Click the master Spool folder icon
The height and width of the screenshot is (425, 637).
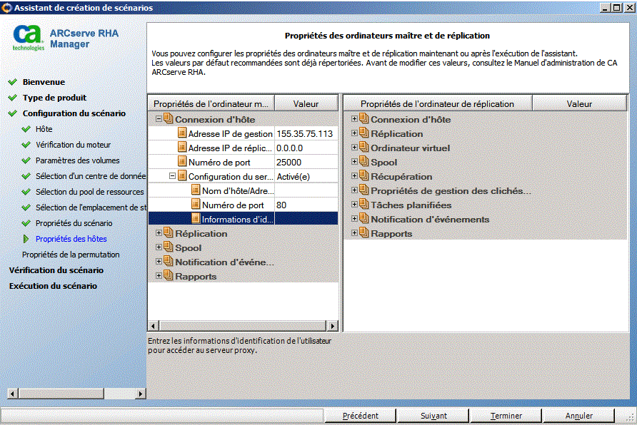coord(168,247)
